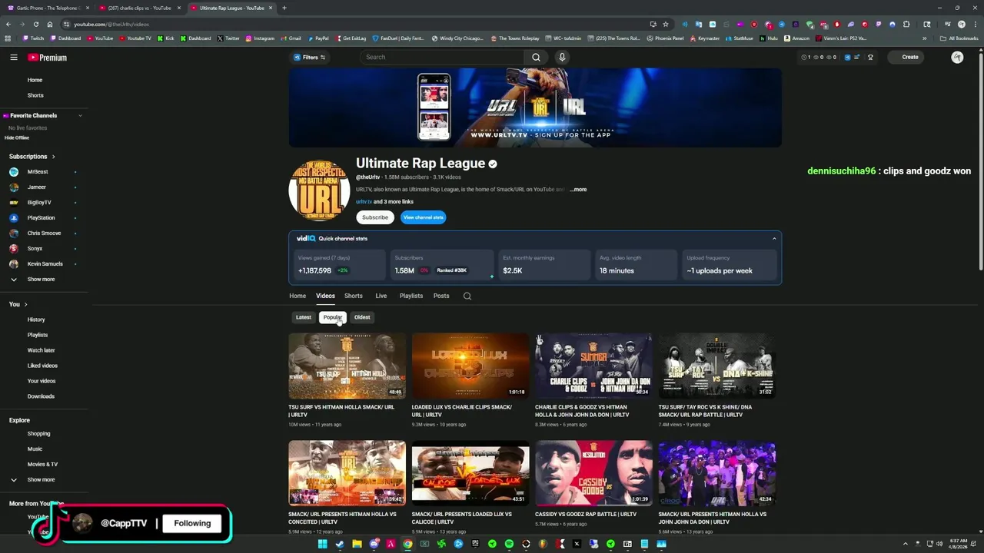The image size is (984, 553).
Task: Collapse the Favorite Channels section
Action: click(x=80, y=115)
